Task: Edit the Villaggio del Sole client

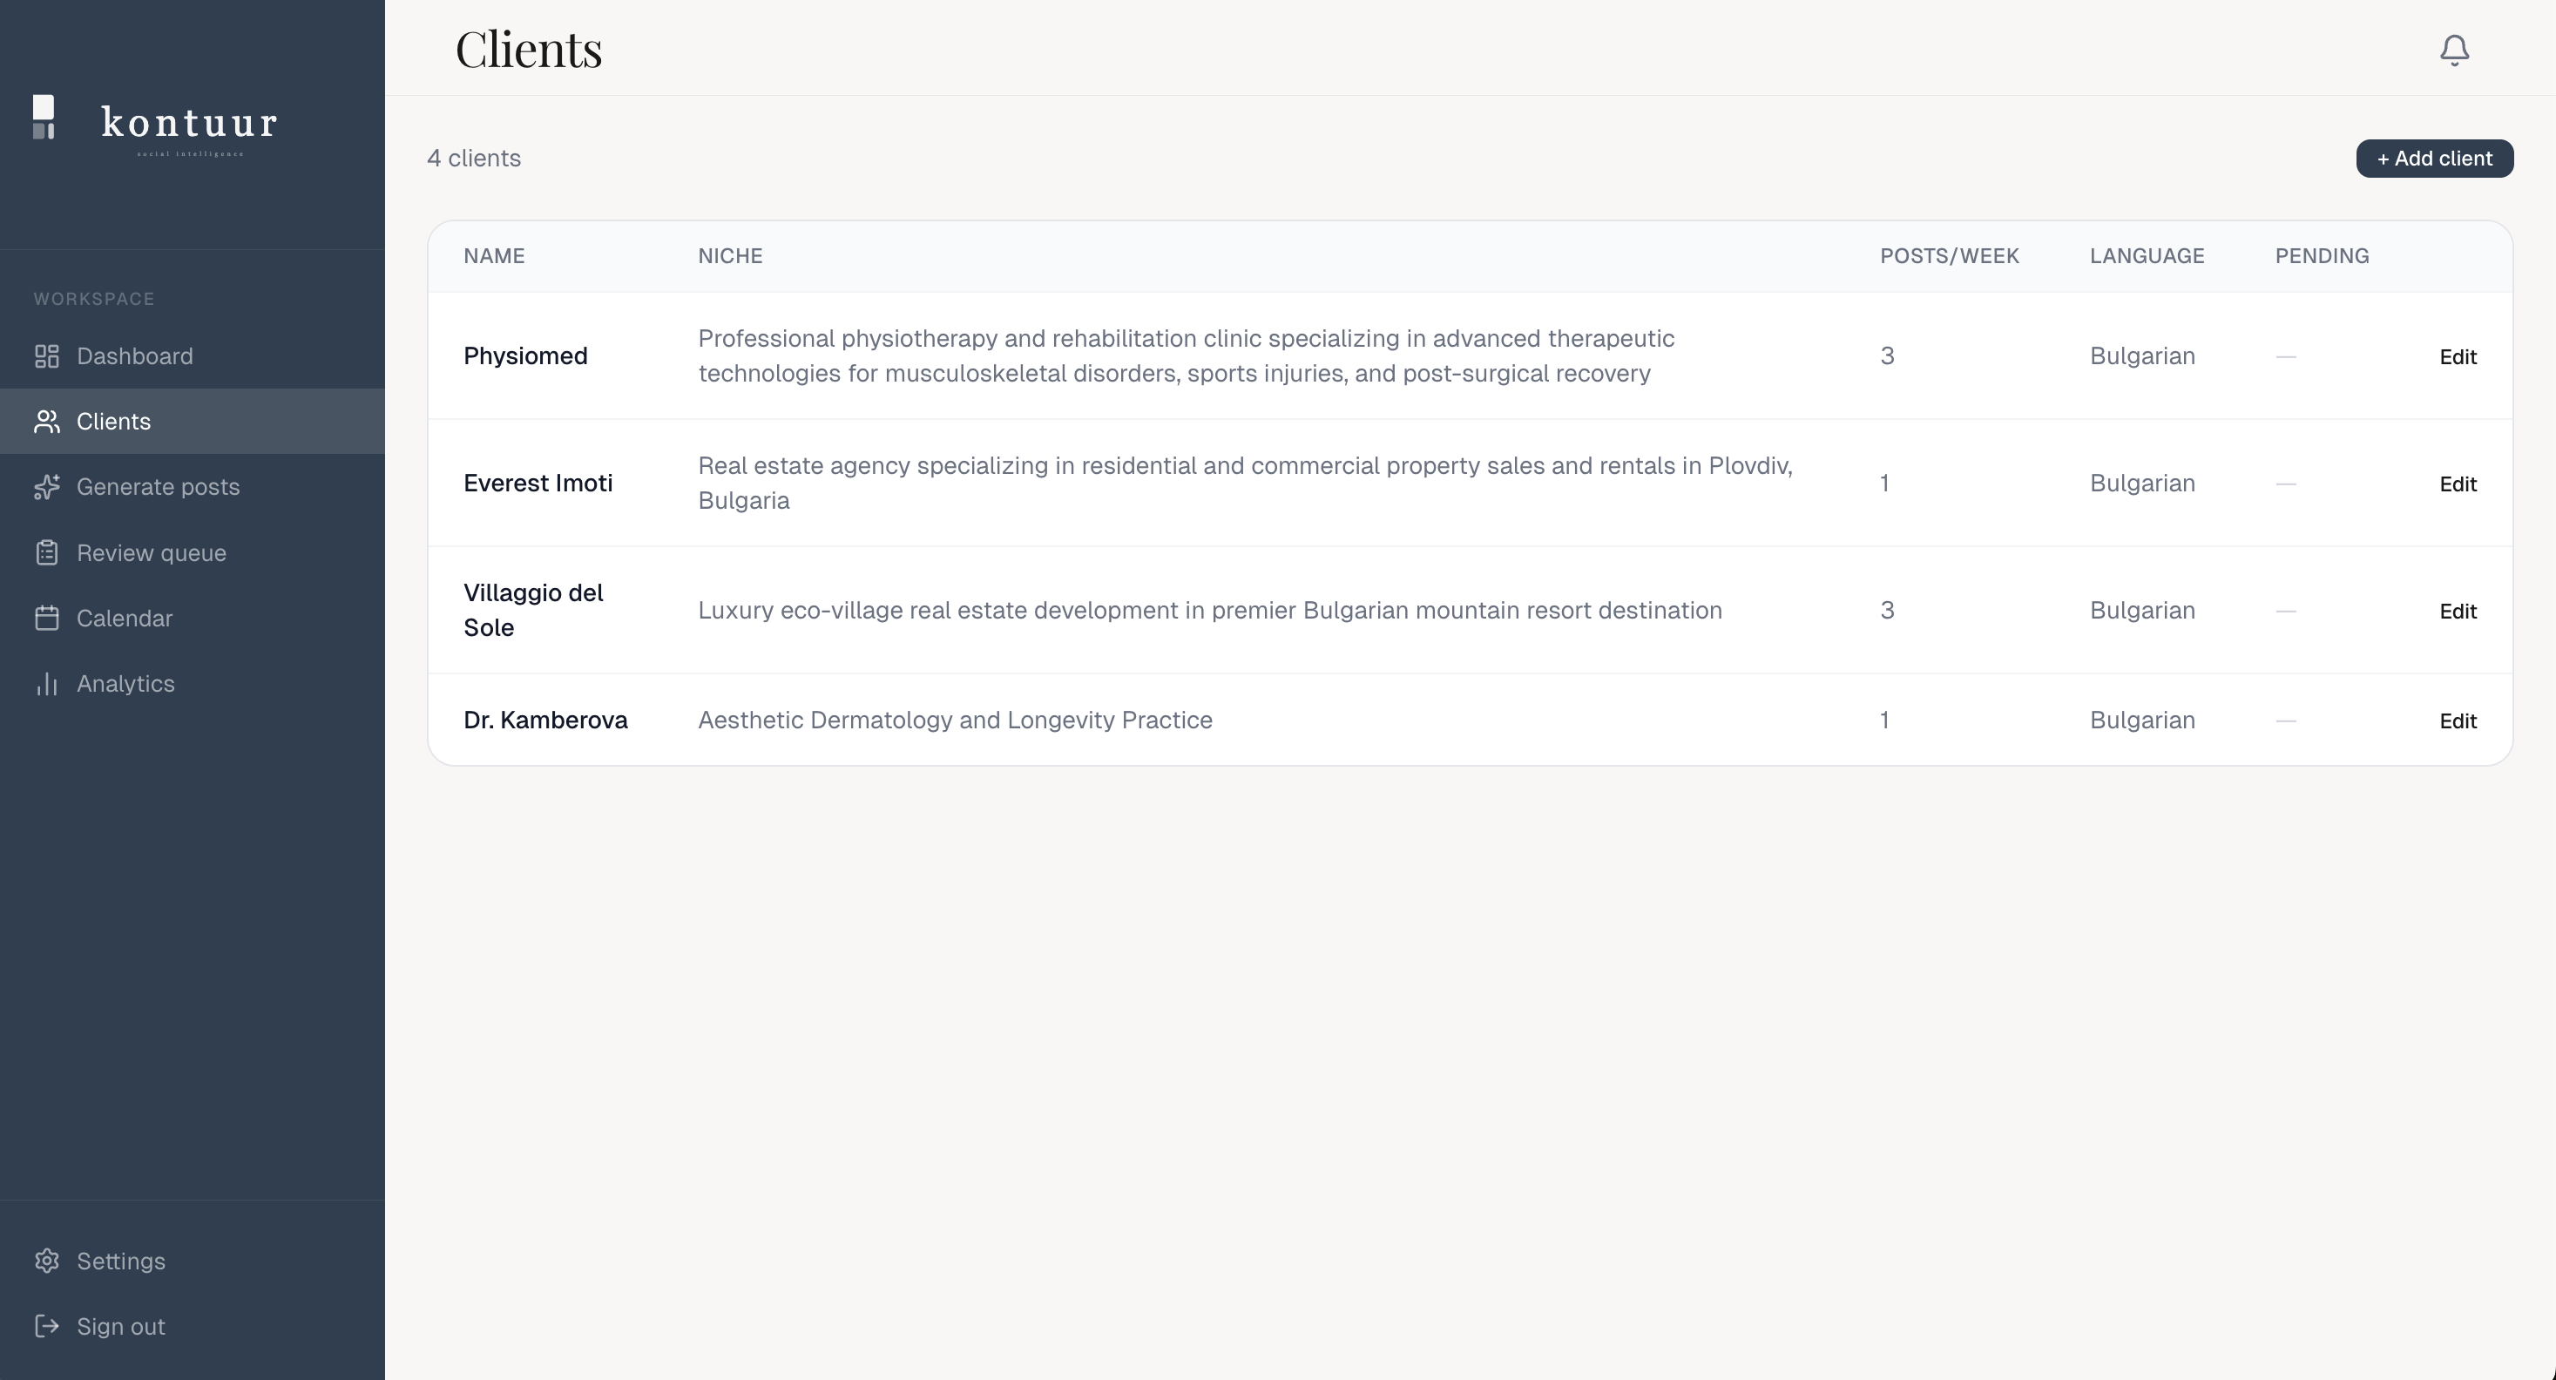Action: [x=2458, y=611]
